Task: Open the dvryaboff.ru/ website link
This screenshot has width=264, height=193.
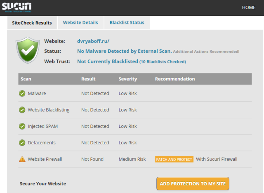Action: click(93, 41)
